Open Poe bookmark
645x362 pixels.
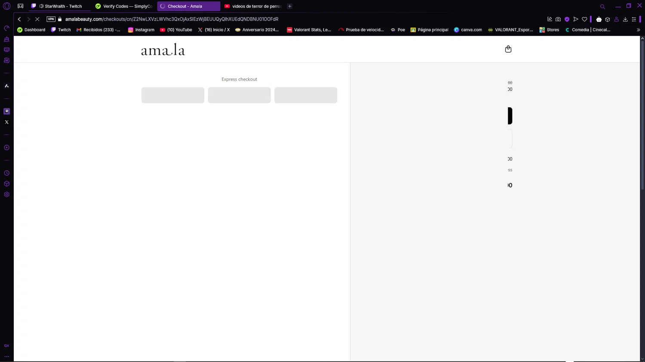[x=398, y=30]
